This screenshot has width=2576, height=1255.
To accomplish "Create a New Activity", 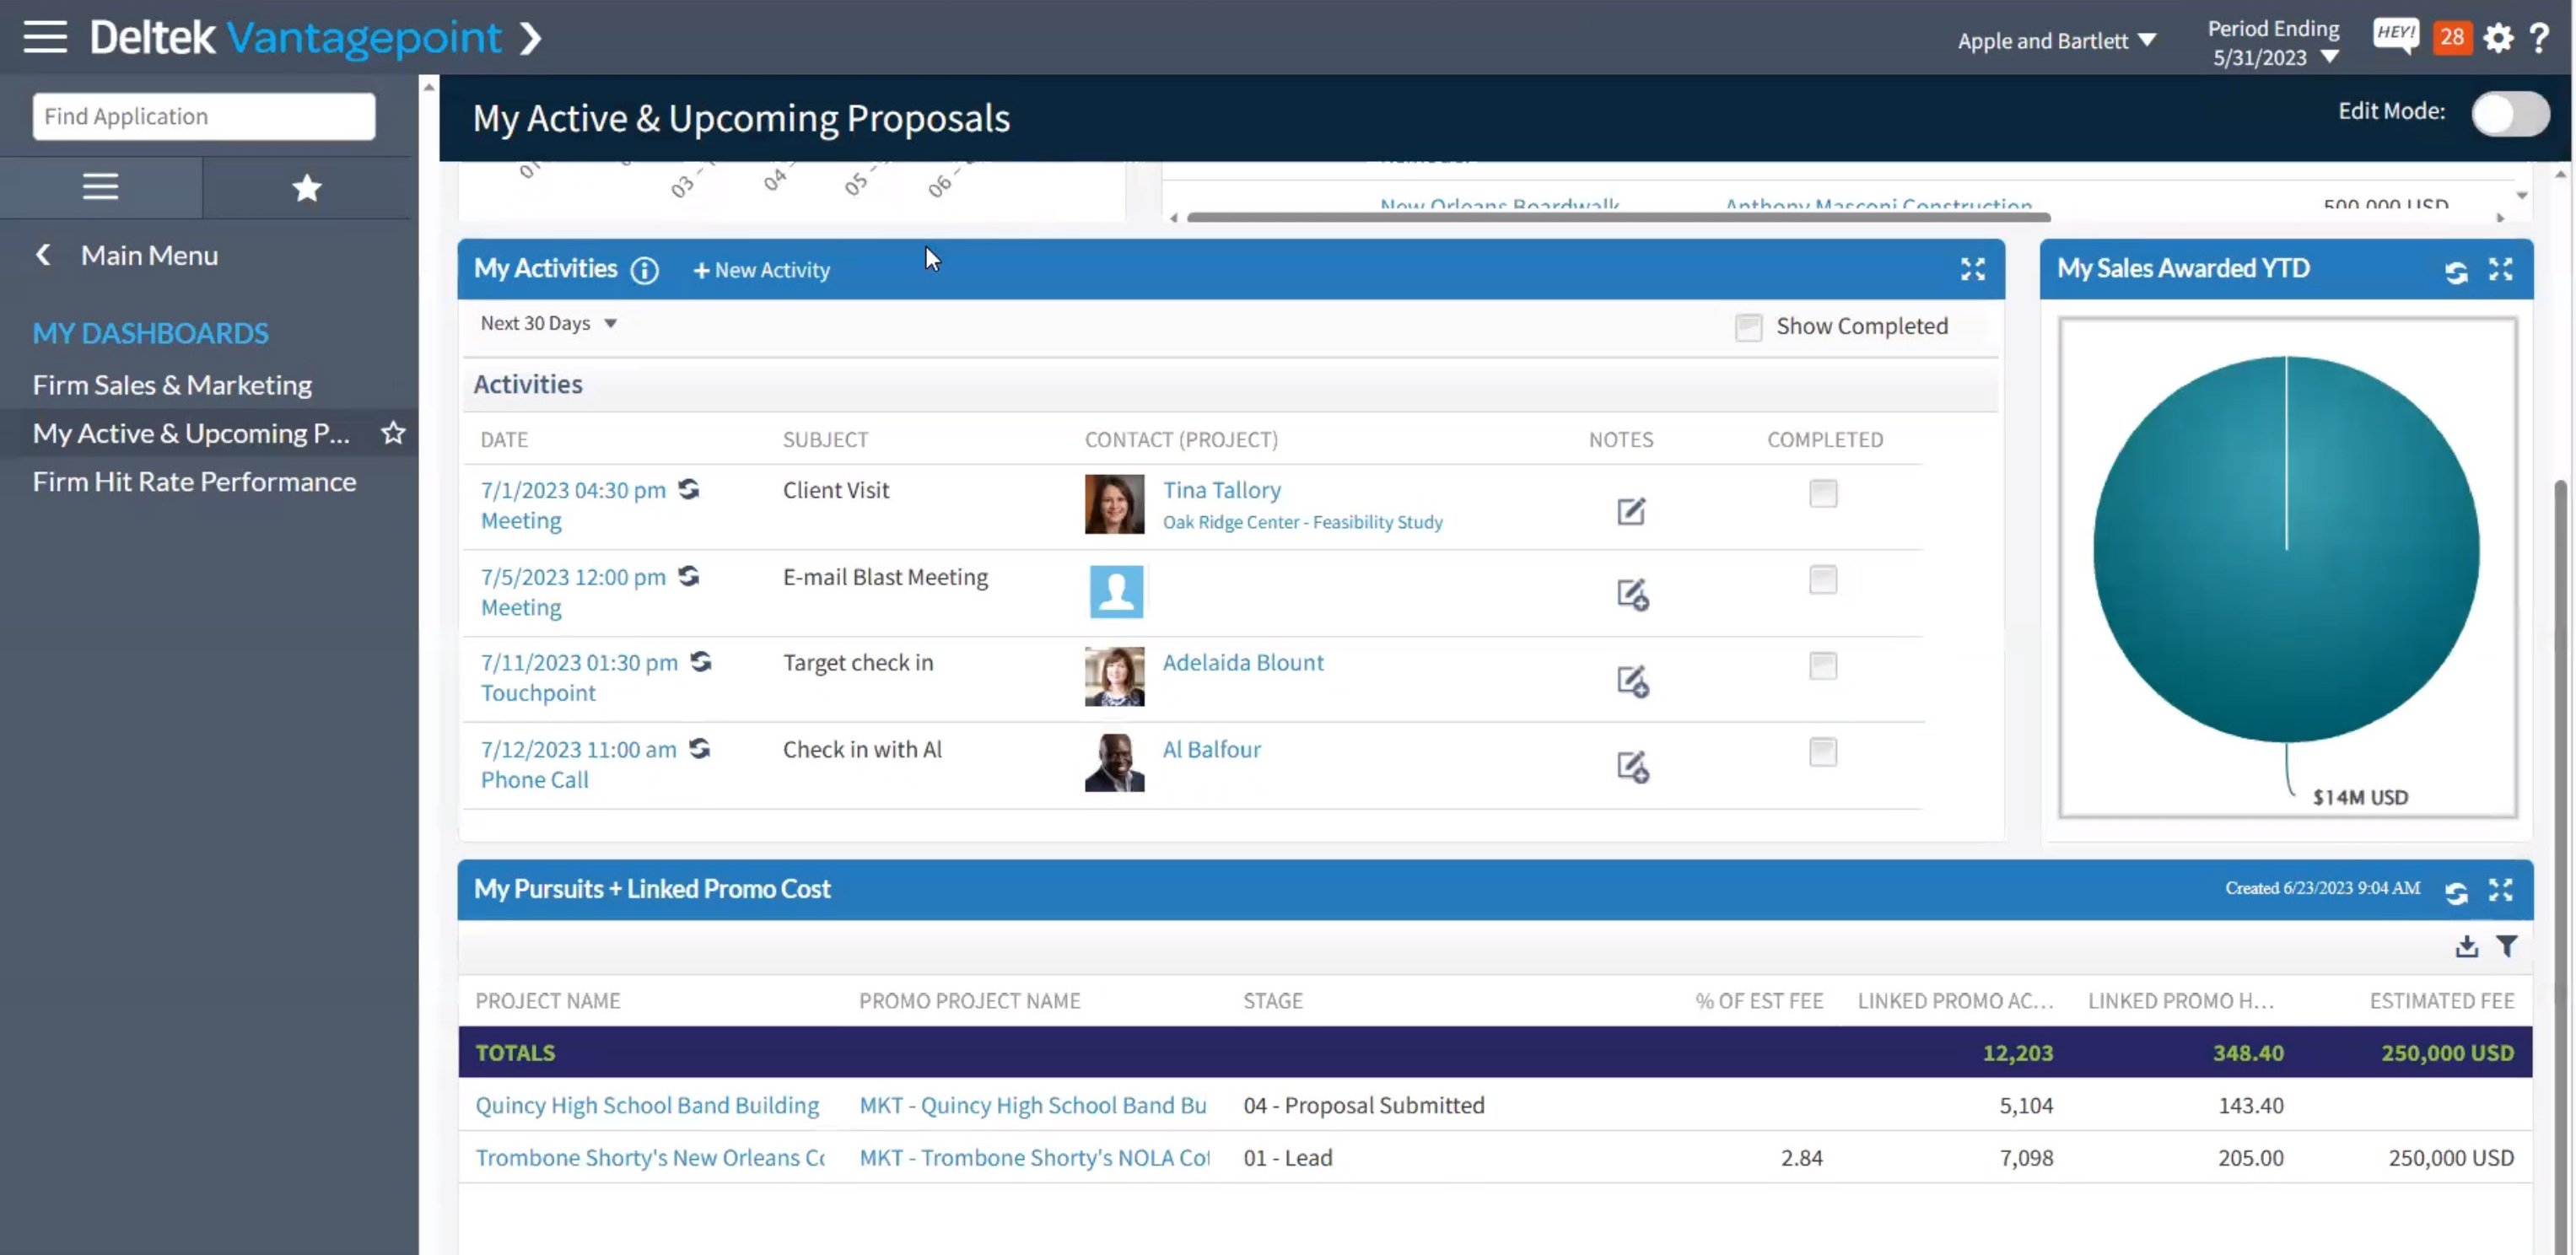I will (761, 270).
